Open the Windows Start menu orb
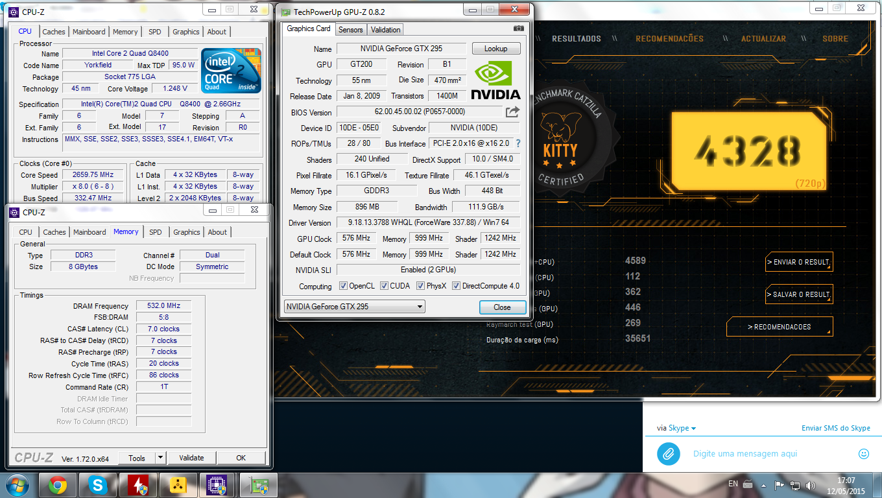 [18, 484]
